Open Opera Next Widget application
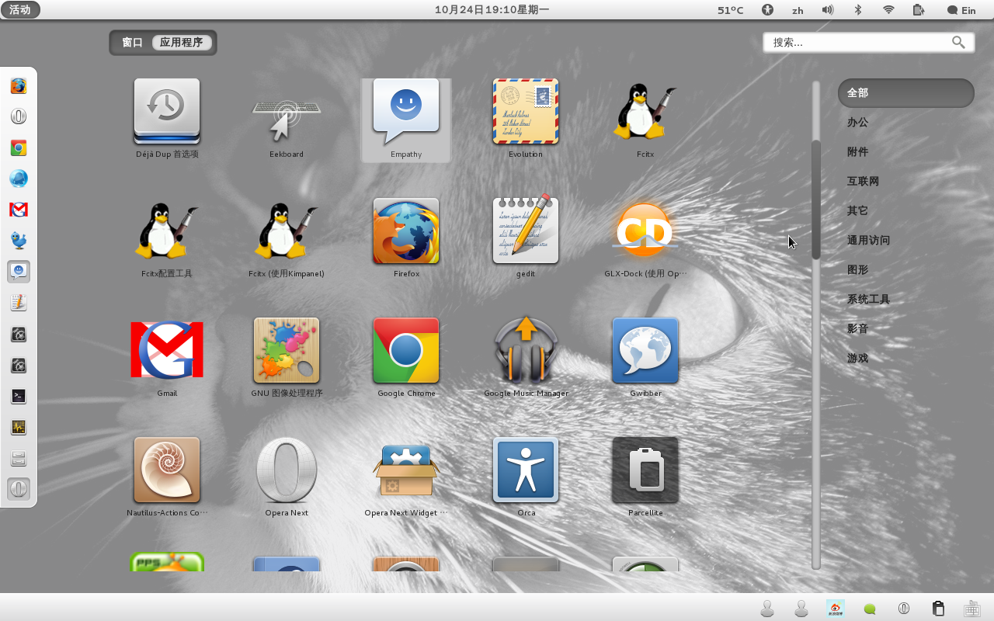994x621 pixels. pos(406,470)
